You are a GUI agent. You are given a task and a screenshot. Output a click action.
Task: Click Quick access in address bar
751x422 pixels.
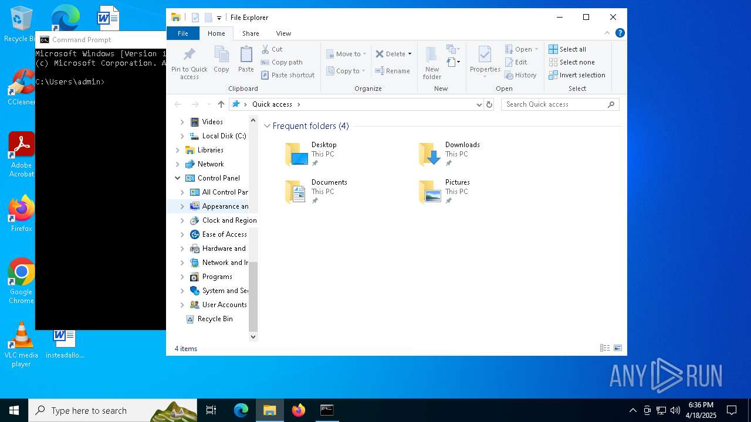[272, 104]
